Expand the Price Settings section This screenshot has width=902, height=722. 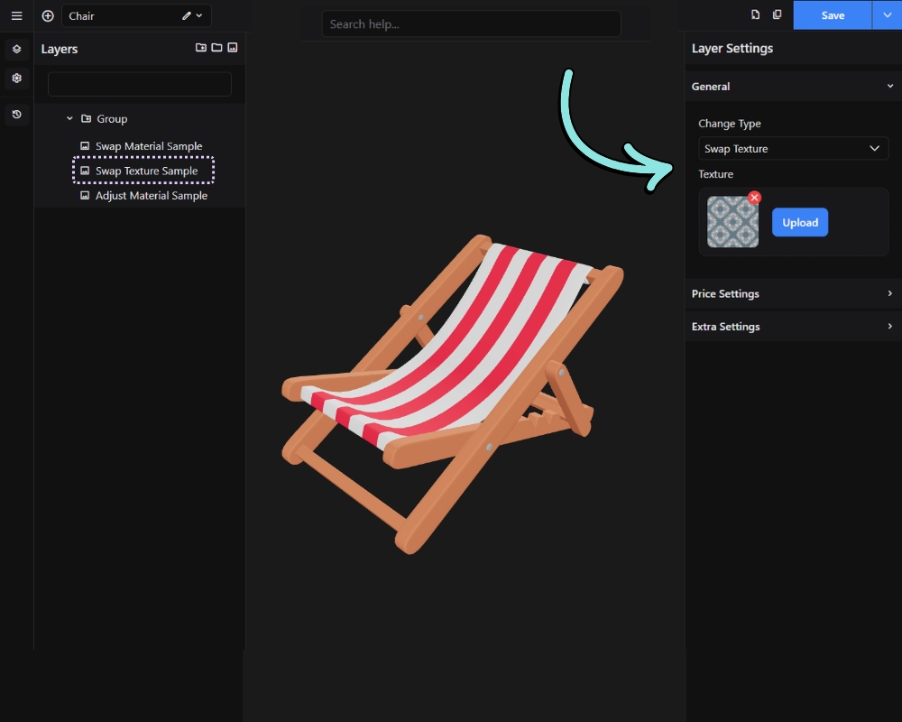(x=793, y=293)
